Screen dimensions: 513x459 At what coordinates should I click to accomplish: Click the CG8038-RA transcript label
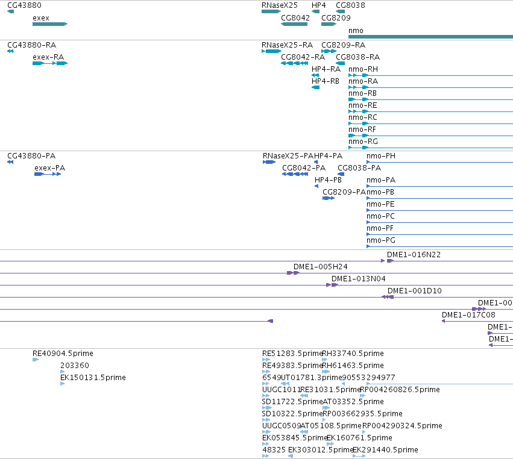point(357,57)
